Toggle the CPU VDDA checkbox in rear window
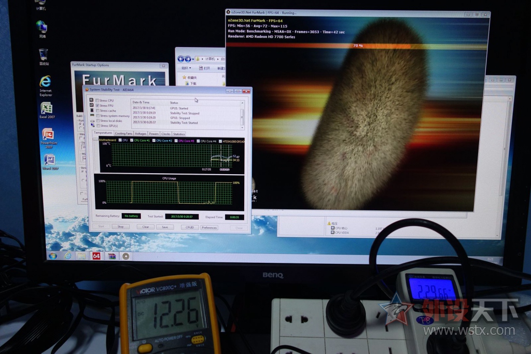The image size is (531, 354). 332,233
